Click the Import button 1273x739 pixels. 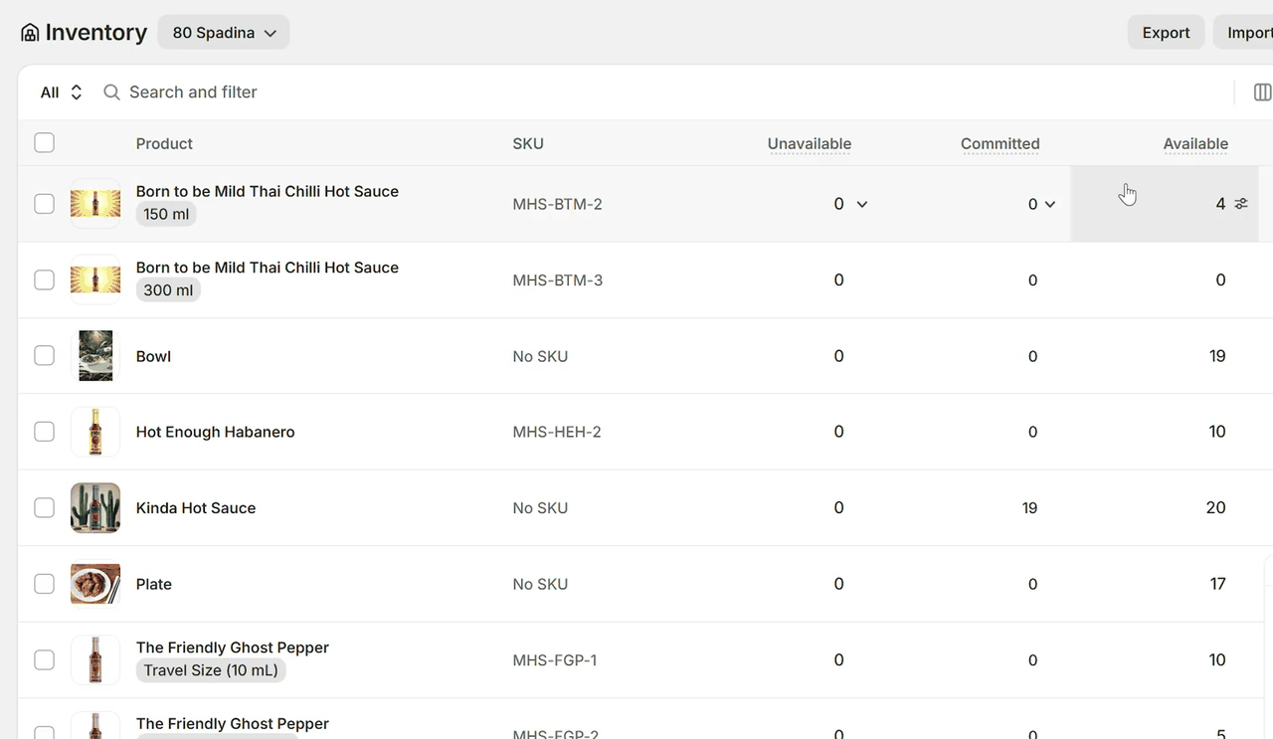coord(1243,33)
